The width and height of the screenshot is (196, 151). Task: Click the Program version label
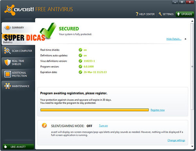(50, 67)
